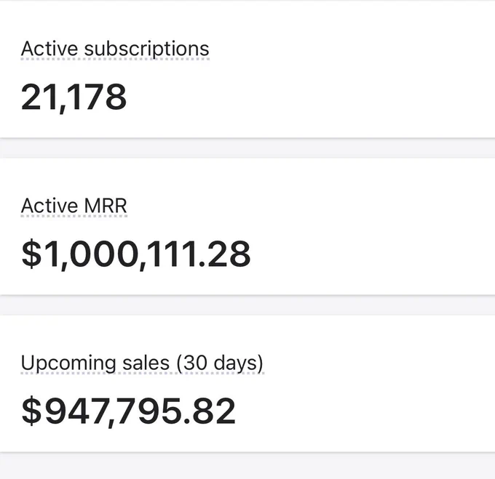
Task: Click the word "subscriptions" in the label
Action: 147,49
